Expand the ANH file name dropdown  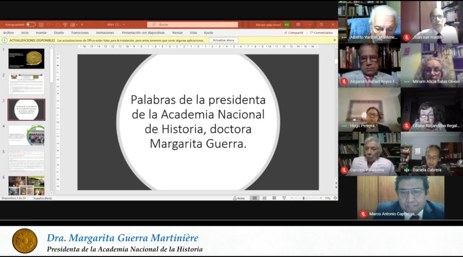point(124,25)
